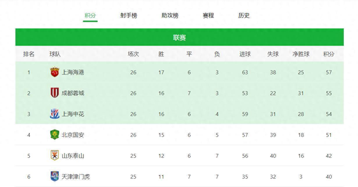Screen dimensions: 358x187
Task: Open the 历史 history tab
Action: pyautogui.click(x=244, y=16)
